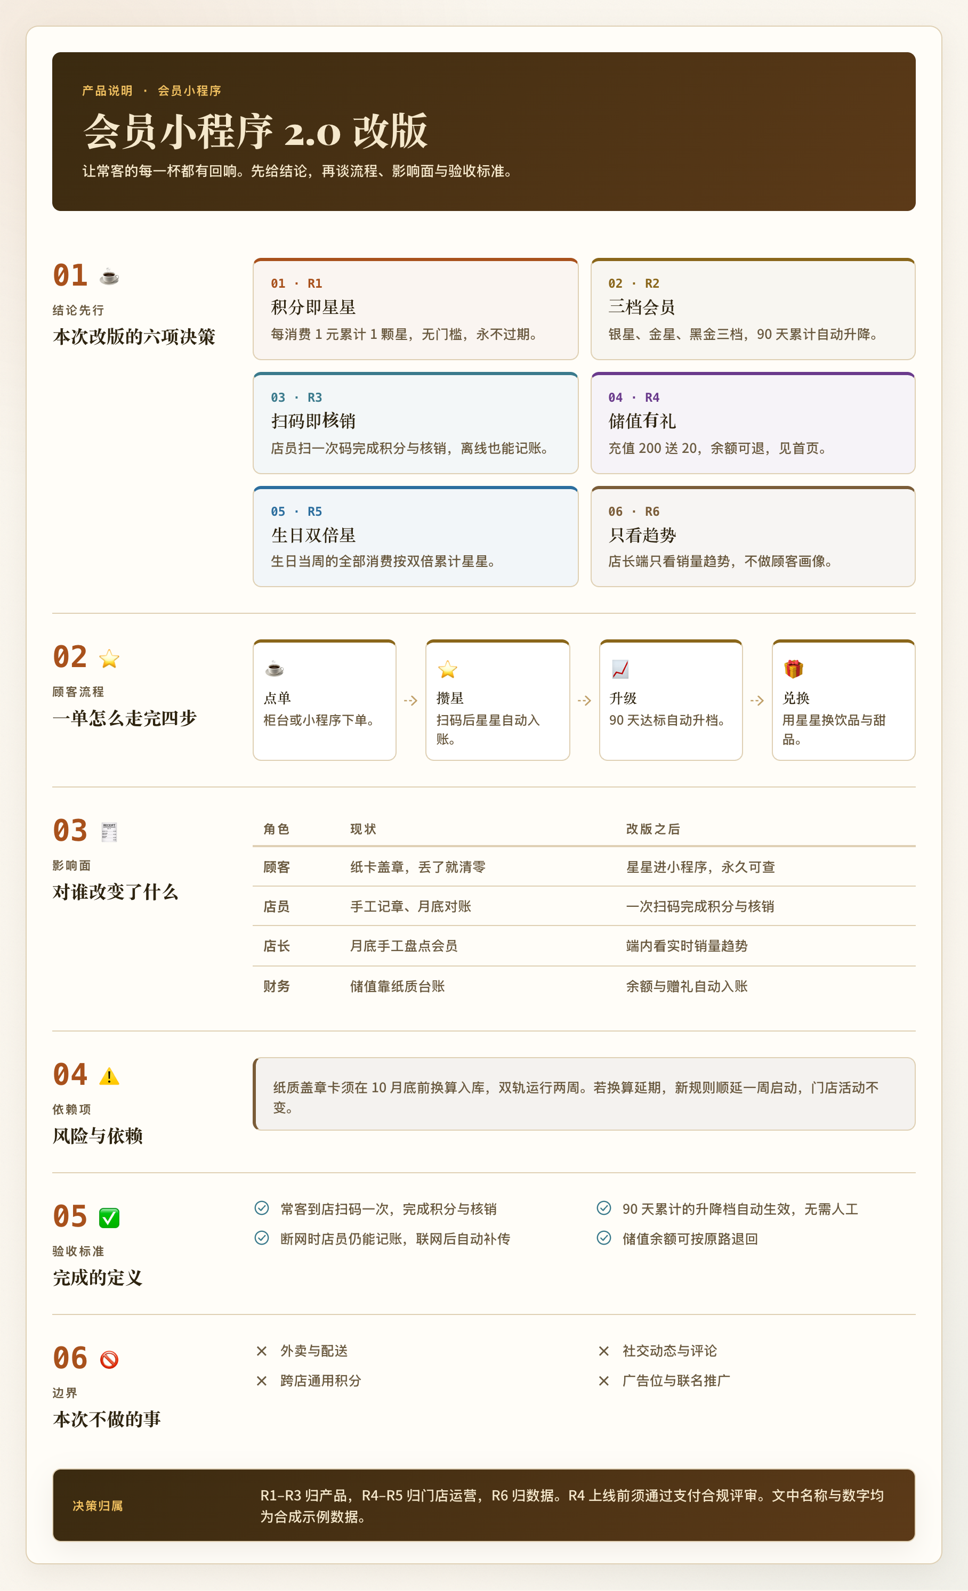The height and width of the screenshot is (1591, 968).
Task: Click the cell 储值靠纸质台账
Action: pos(397,986)
